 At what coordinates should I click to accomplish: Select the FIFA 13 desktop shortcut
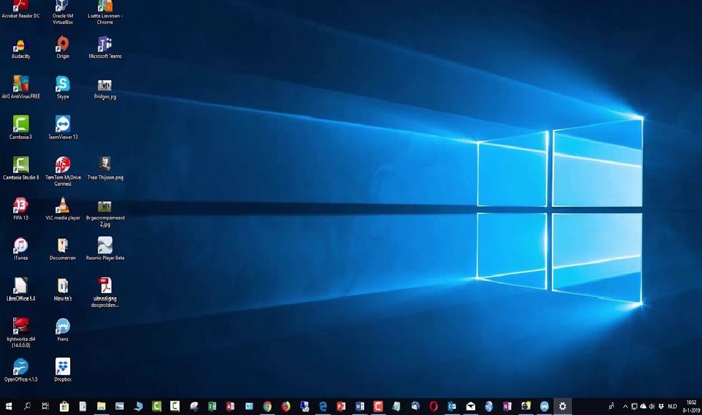21,209
